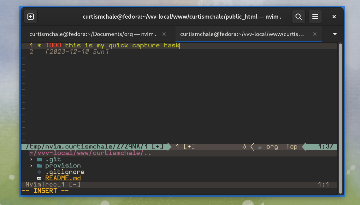The image size is (360, 205).
Task: Click the TODO keyword on line 1
Action: click(x=53, y=45)
